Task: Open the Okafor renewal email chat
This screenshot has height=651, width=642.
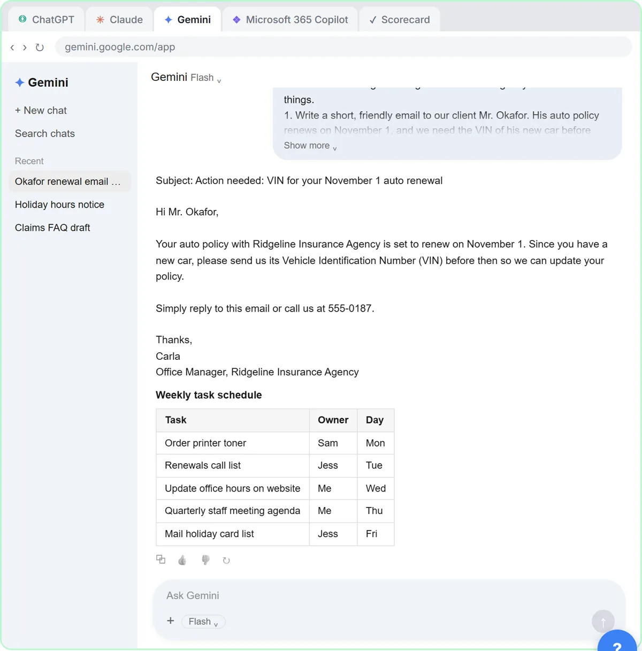Action: pyautogui.click(x=70, y=181)
